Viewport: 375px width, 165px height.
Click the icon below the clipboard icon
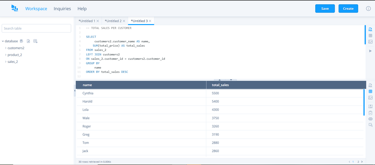click(x=370, y=119)
